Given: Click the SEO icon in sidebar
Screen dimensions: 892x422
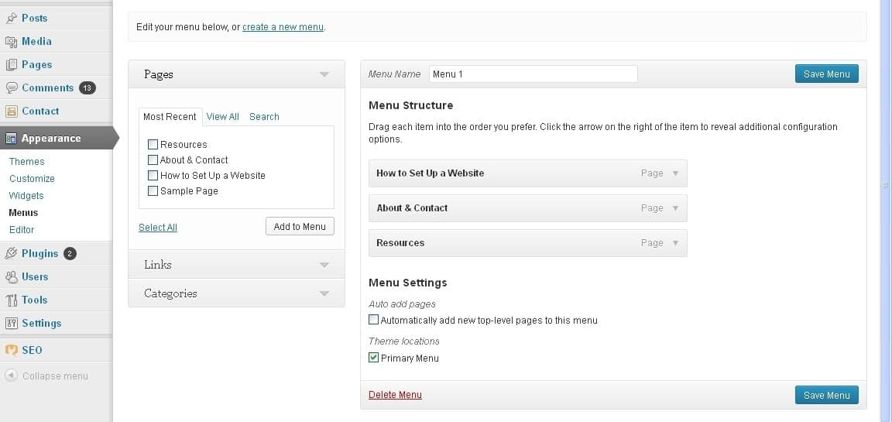Looking at the screenshot, I should [x=12, y=350].
